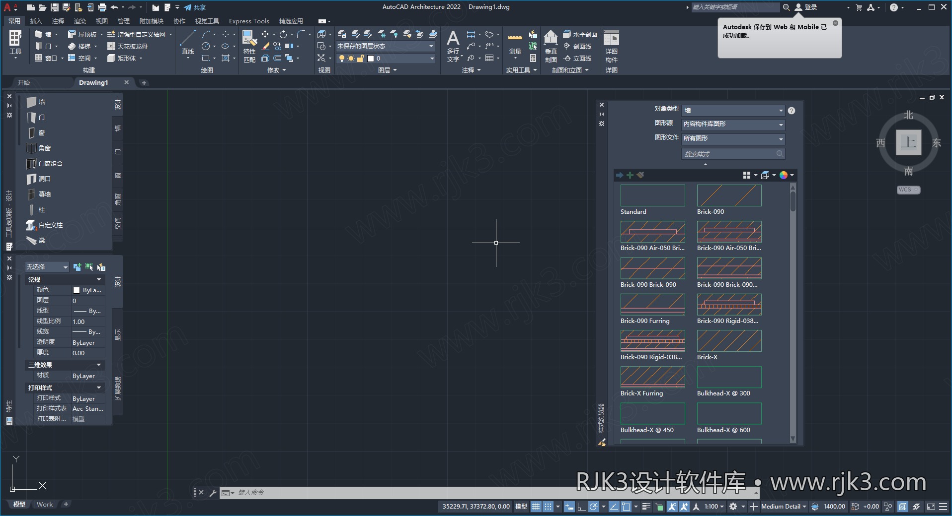Image resolution: width=952 pixels, height=516 pixels.
Task: Switch to the Work layout tab
Action: 44,504
